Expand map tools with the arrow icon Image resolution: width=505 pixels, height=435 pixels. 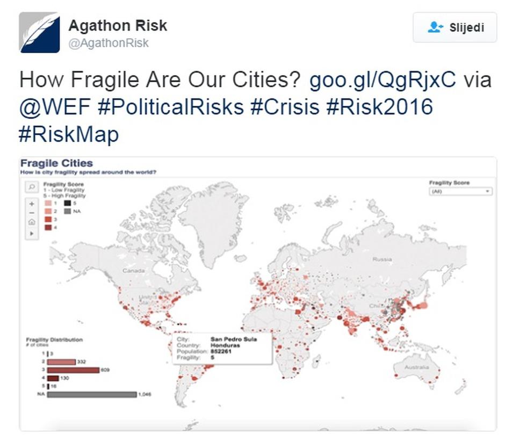pos(32,233)
